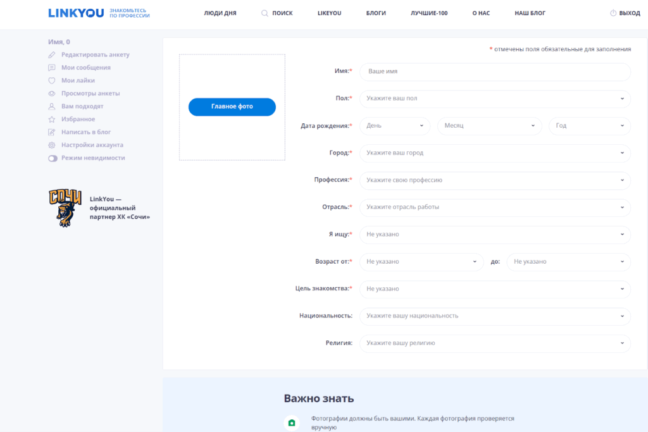Expand the Цель знакомства dropdown
Image resolution: width=648 pixels, height=432 pixels.
495,289
